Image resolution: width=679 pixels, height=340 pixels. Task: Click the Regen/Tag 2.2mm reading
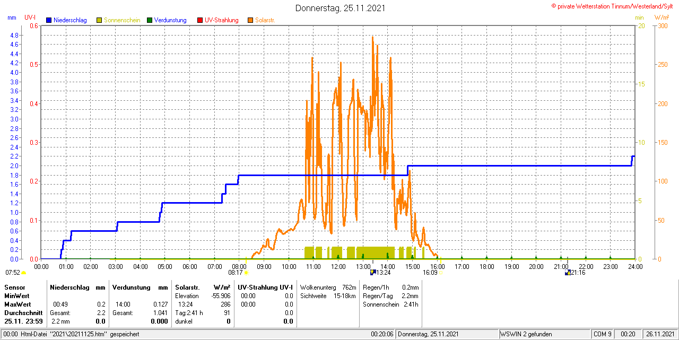point(390,296)
